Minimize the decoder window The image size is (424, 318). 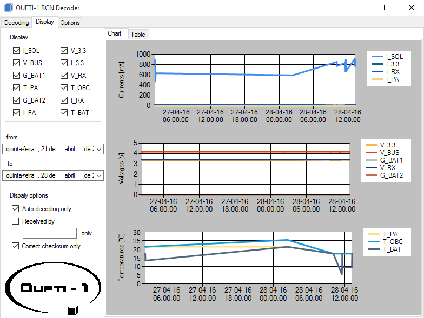[x=361, y=8]
